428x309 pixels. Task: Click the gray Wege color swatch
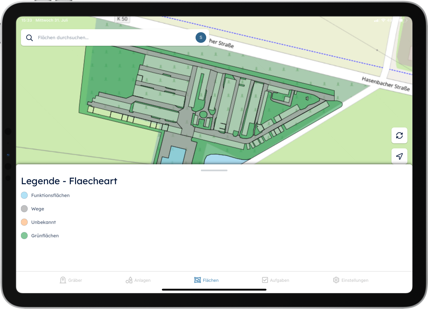click(x=24, y=209)
